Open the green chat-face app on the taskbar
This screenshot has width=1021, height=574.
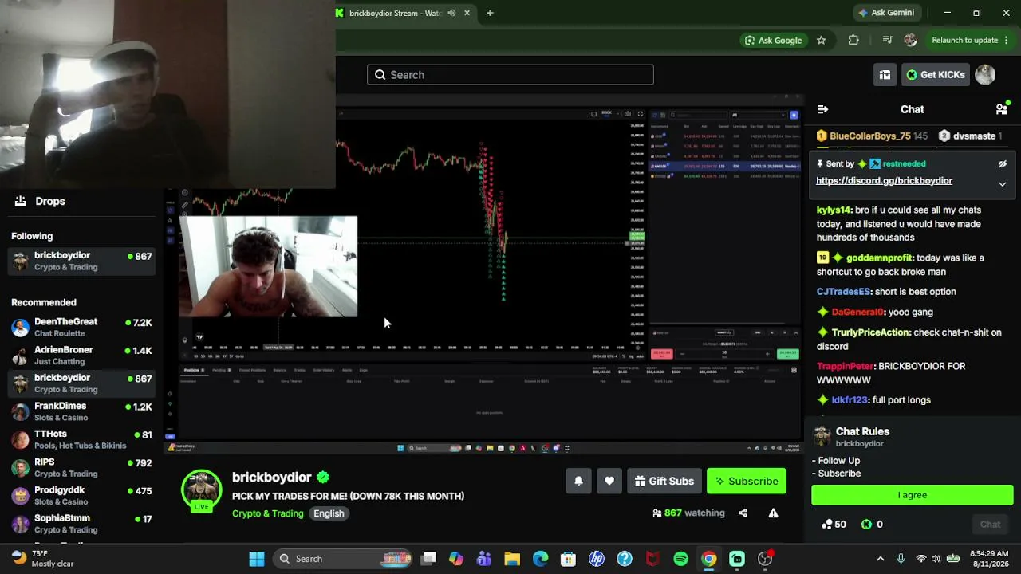tap(737, 559)
